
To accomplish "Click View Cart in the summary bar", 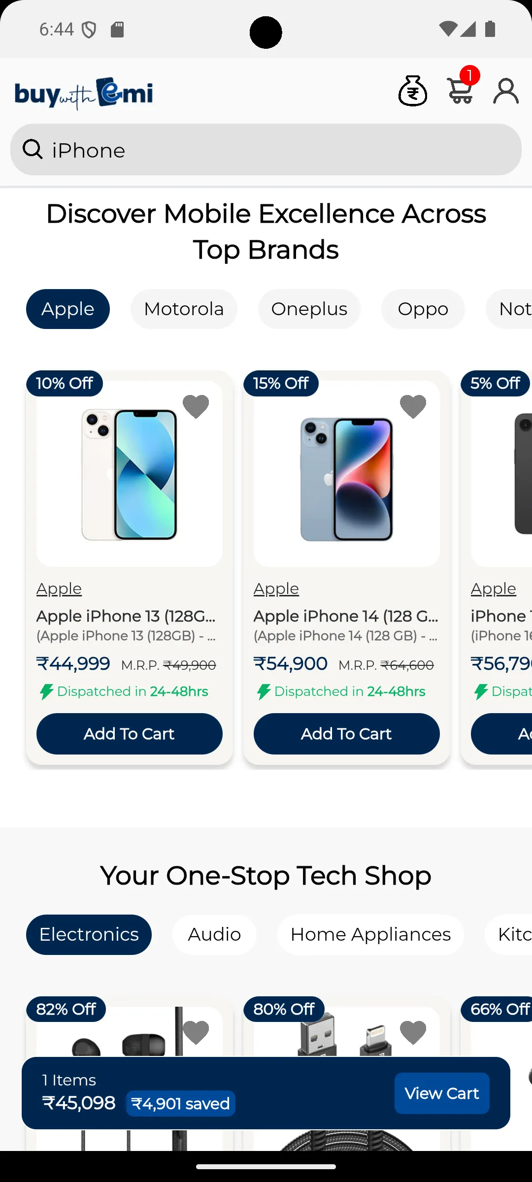I will click(x=441, y=1093).
